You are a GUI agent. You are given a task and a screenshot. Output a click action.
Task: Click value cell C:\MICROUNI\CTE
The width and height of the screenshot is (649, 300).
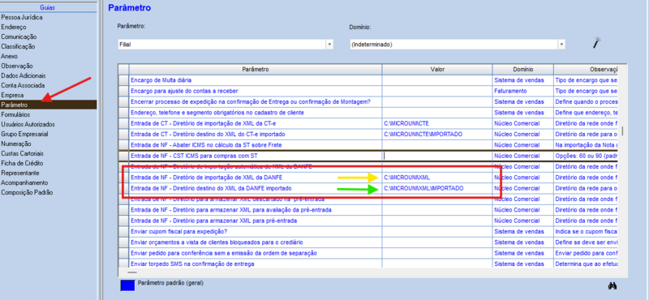[437, 123]
